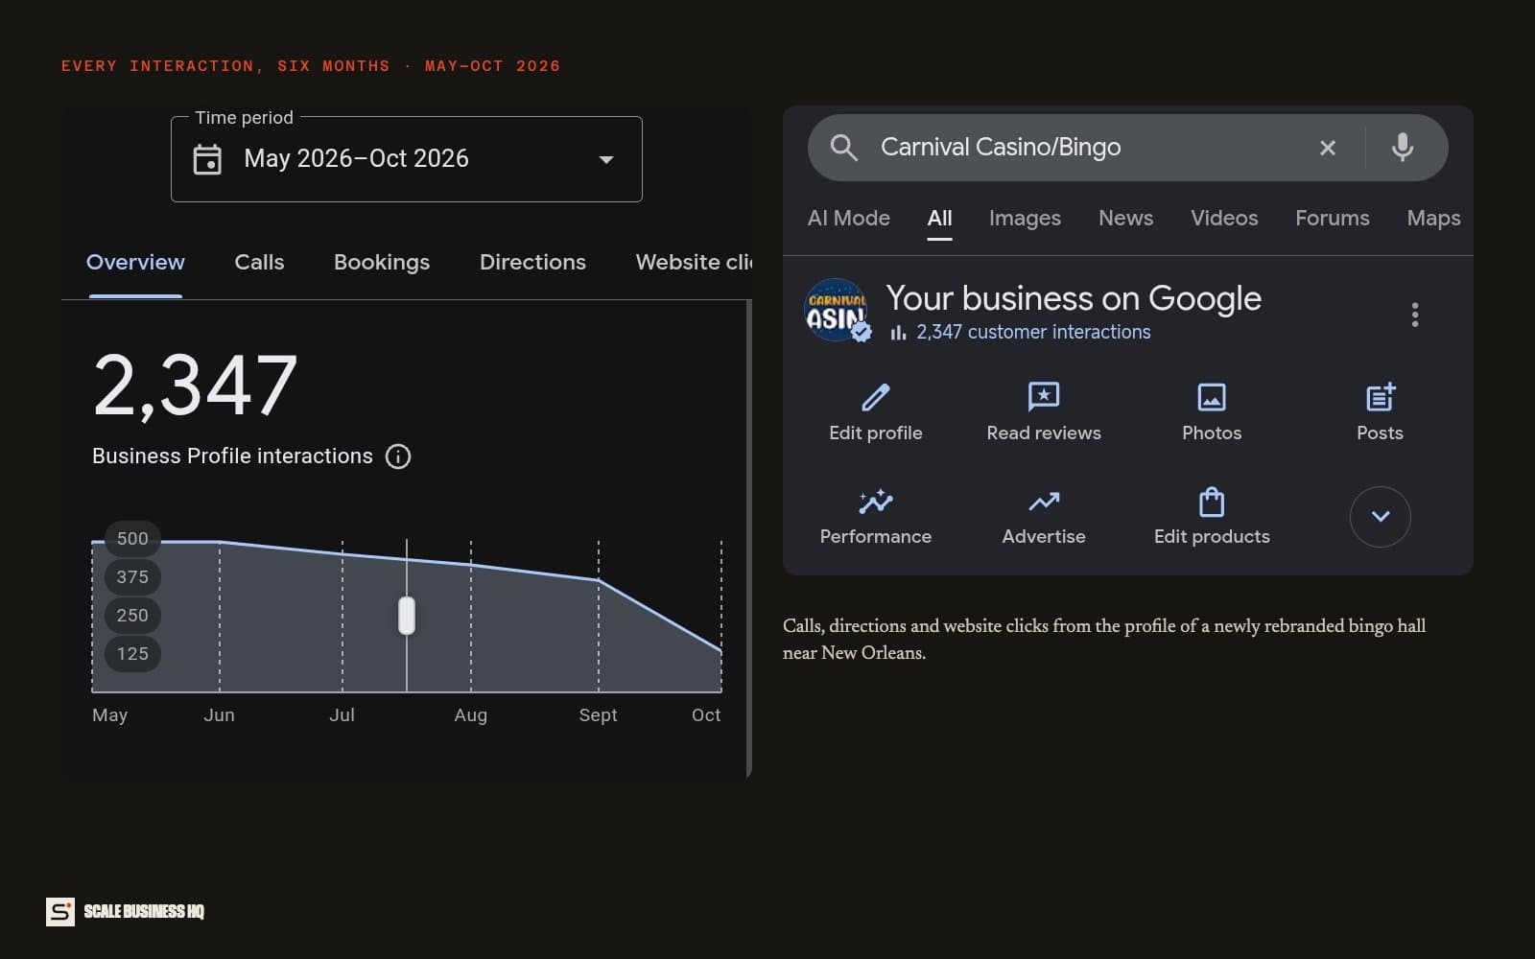Click the Posts icon
The image size is (1535, 959).
(x=1381, y=396)
